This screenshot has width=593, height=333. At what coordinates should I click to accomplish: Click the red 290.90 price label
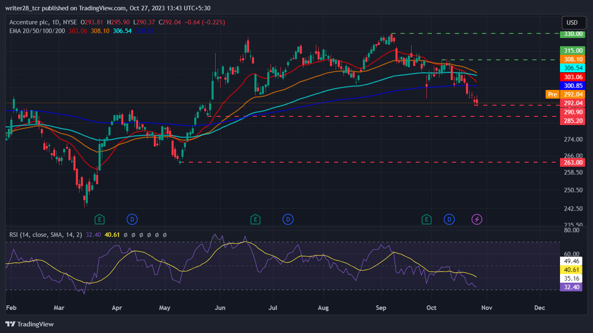tap(572, 112)
